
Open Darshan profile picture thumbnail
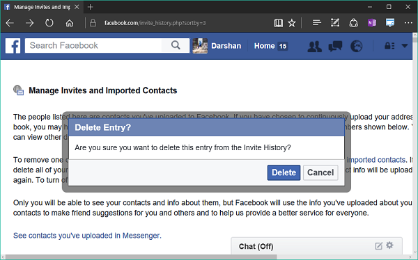coord(200,46)
